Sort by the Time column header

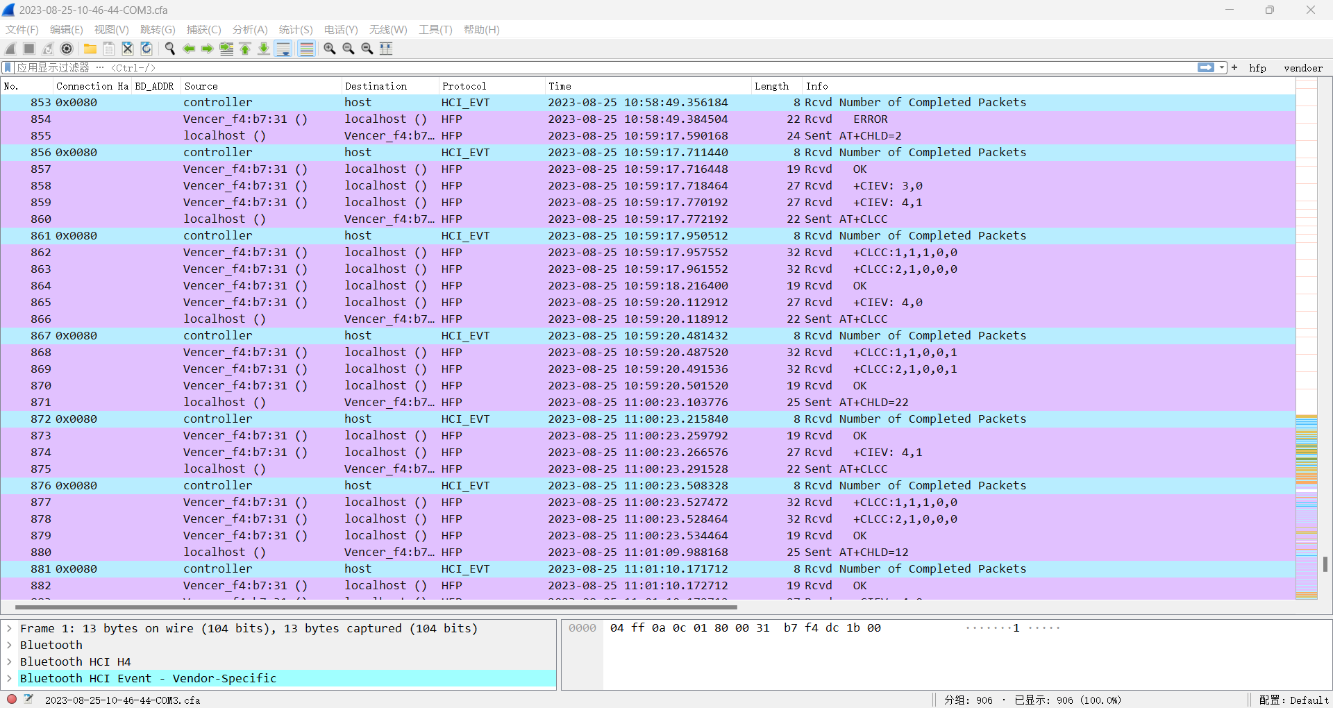coord(648,86)
